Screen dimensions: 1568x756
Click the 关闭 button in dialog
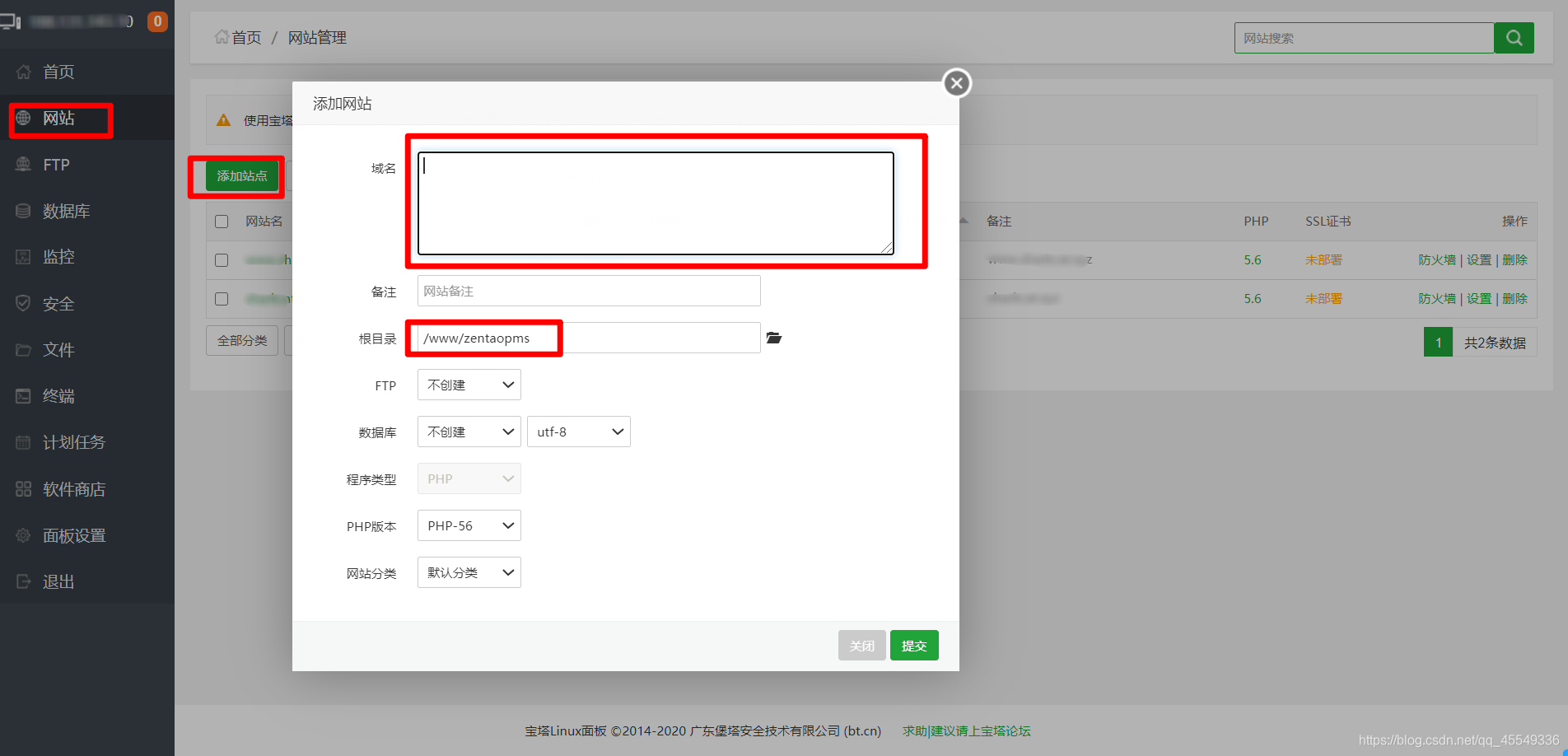tap(862, 646)
